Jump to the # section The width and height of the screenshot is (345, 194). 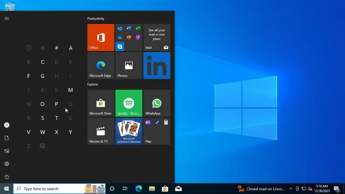pos(56,48)
